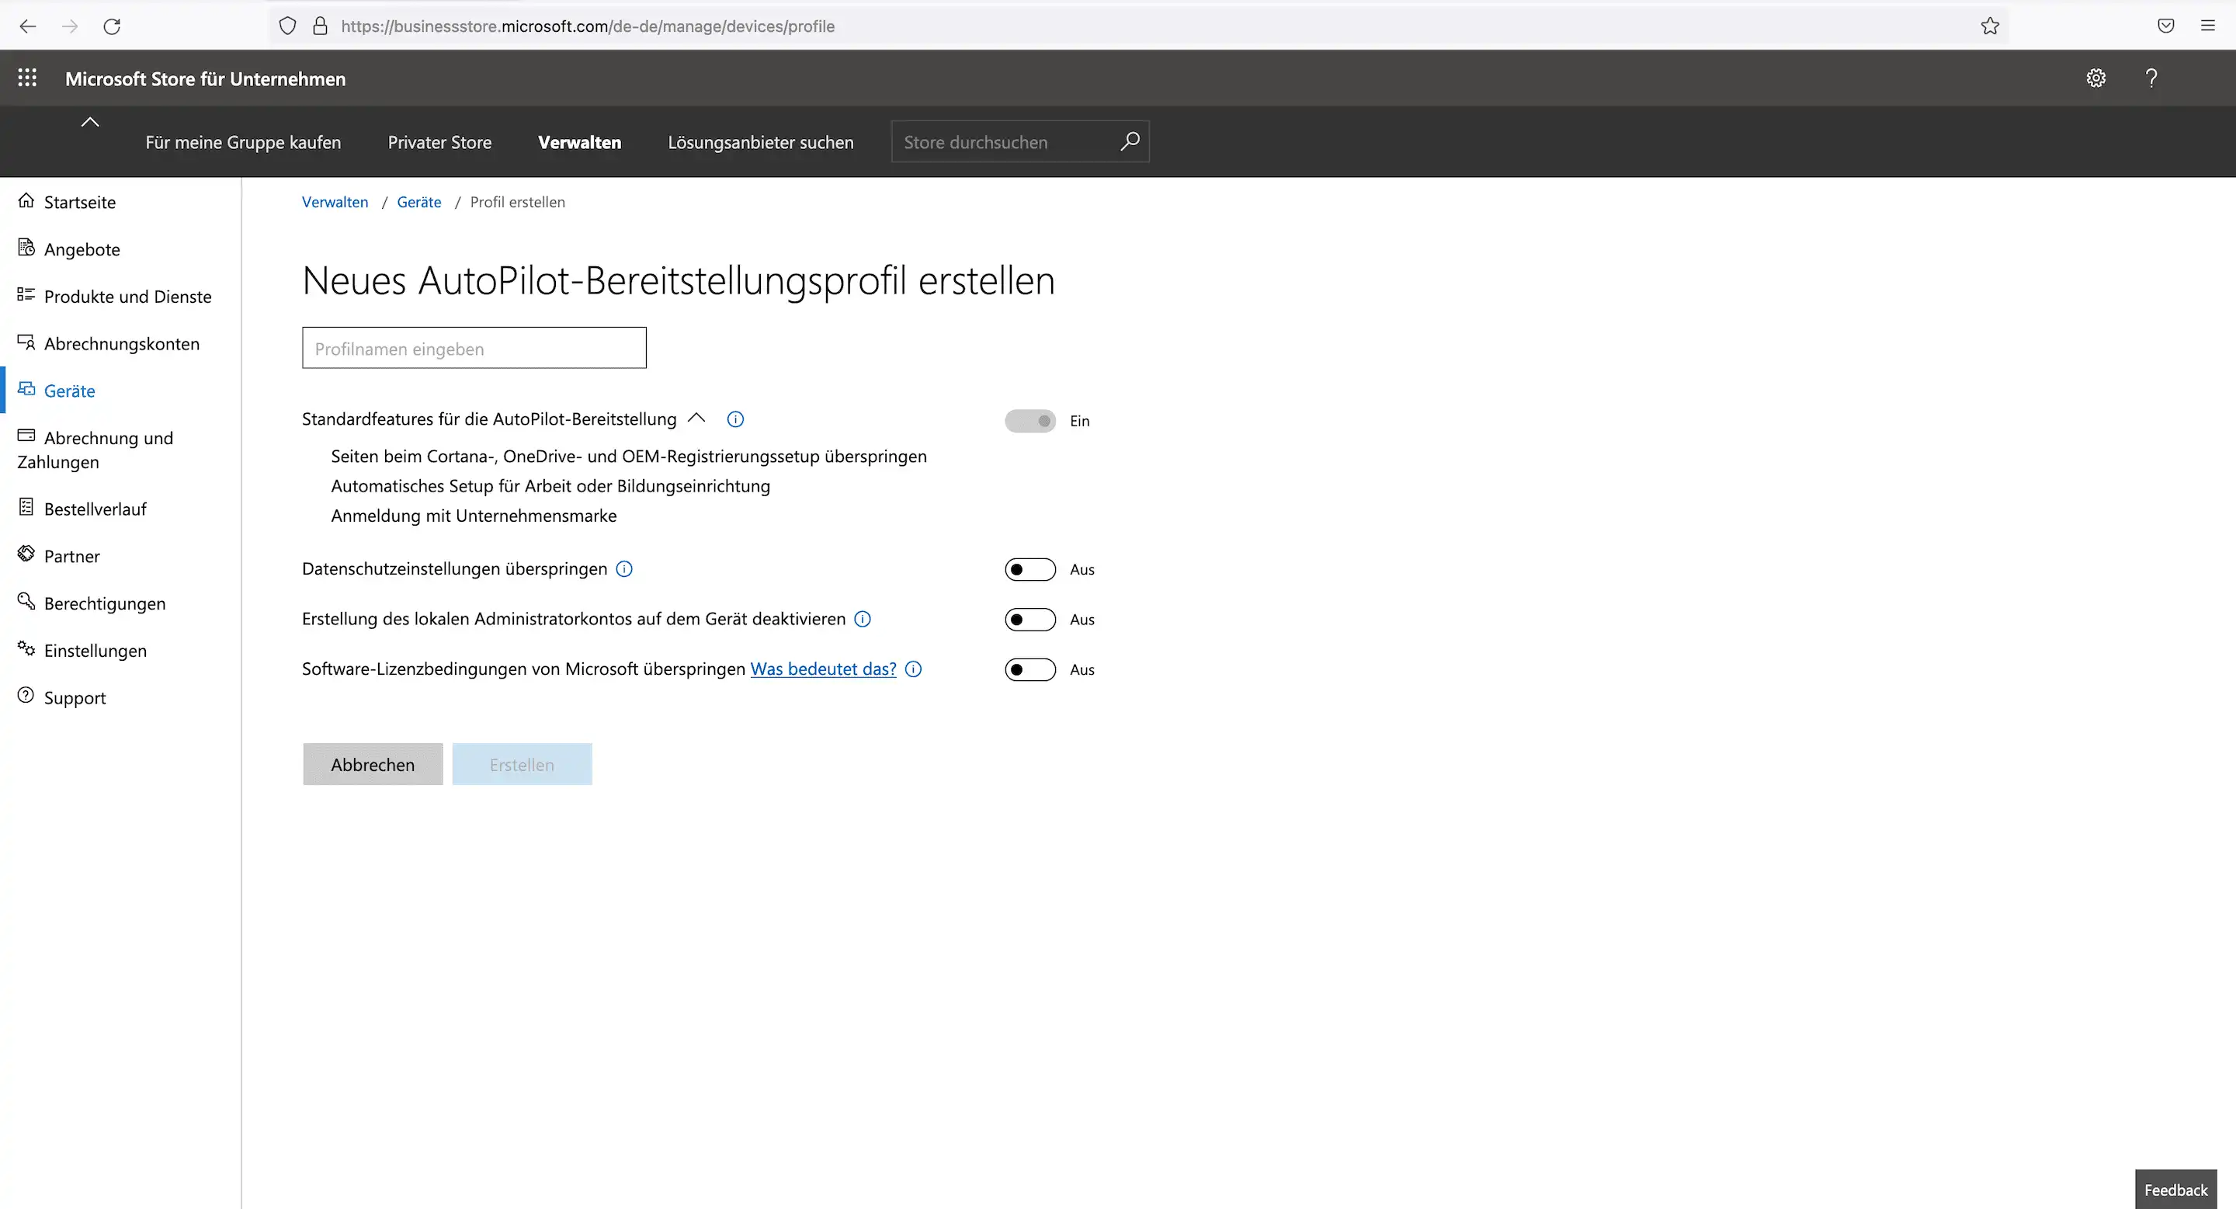Reload the page with refresh icon
Screen dimensions: 2236x1209
pyautogui.click(x=112, y=26)
